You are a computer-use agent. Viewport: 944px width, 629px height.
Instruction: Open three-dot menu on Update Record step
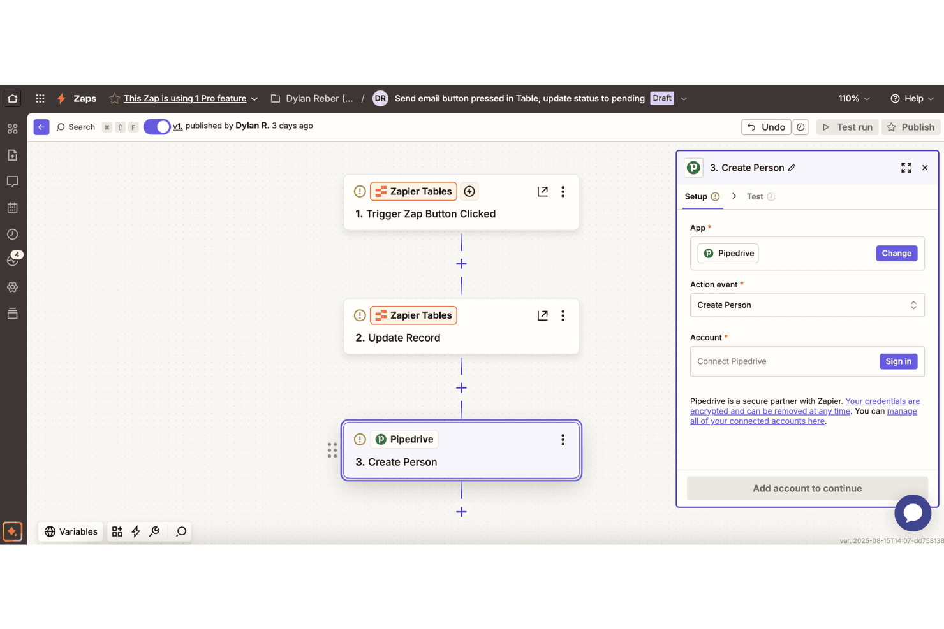tap(563, 315)
